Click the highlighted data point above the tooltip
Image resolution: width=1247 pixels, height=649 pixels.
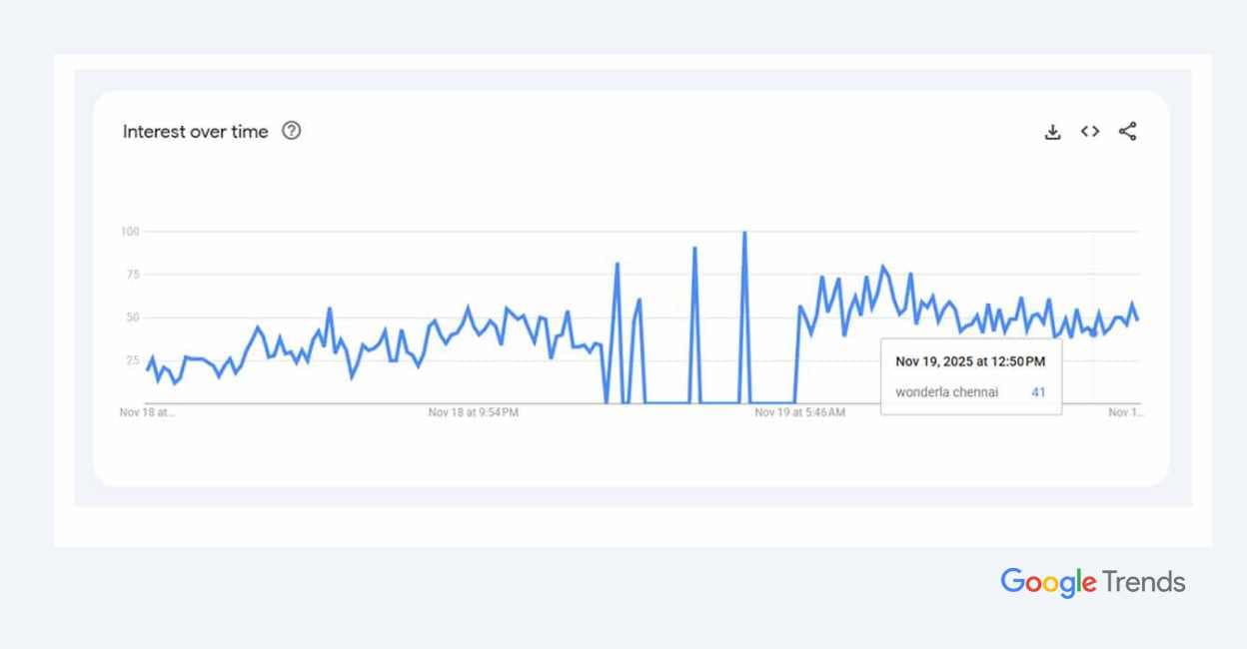tap(1093, 333)
